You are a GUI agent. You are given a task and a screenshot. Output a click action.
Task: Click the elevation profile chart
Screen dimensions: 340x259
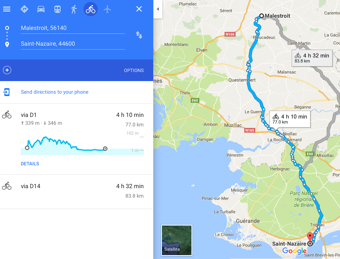pos(79,144)
